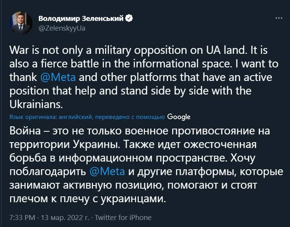Click the Google logo in translation attribution
Screen dimensions: 290x227
179,117
